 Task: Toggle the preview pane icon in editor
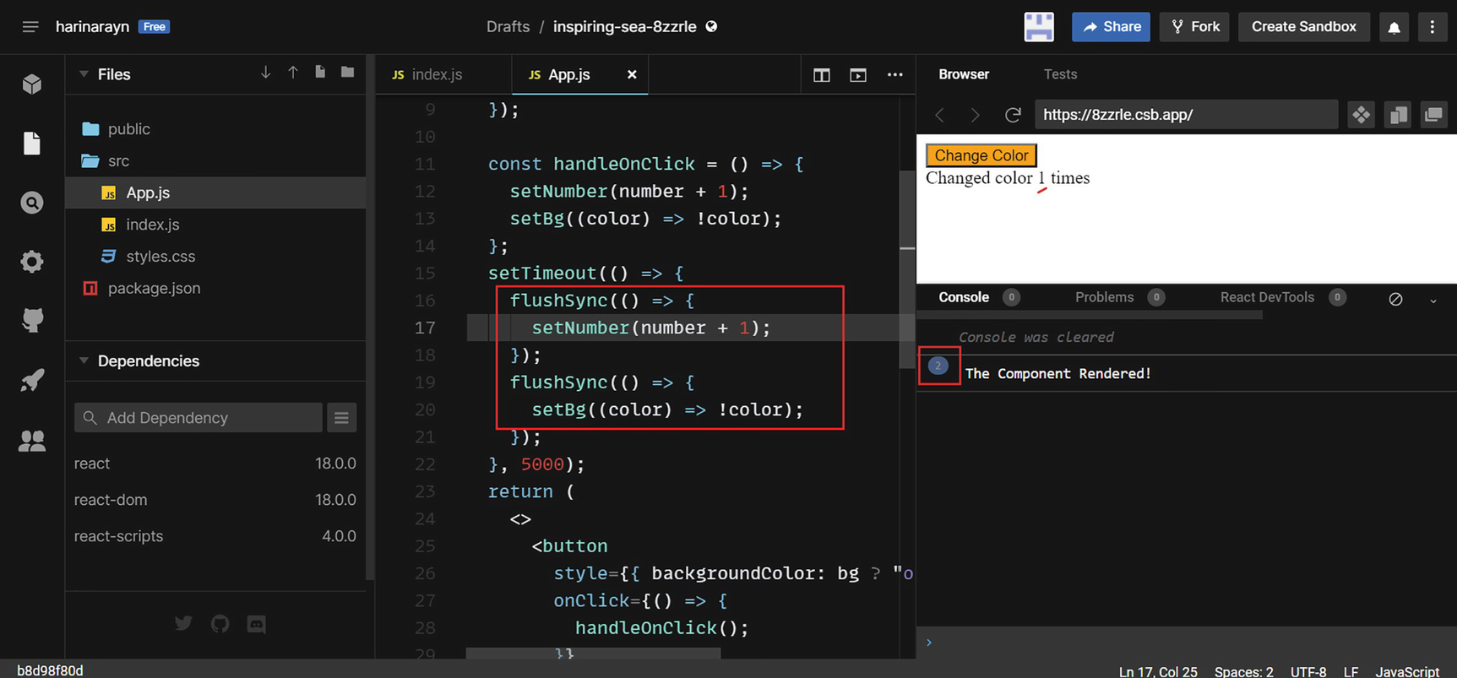tap(858, 75)
